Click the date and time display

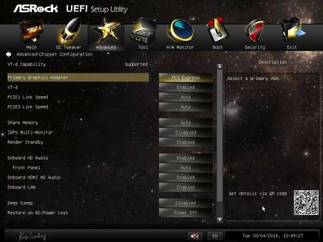click(x=273, y=236)
